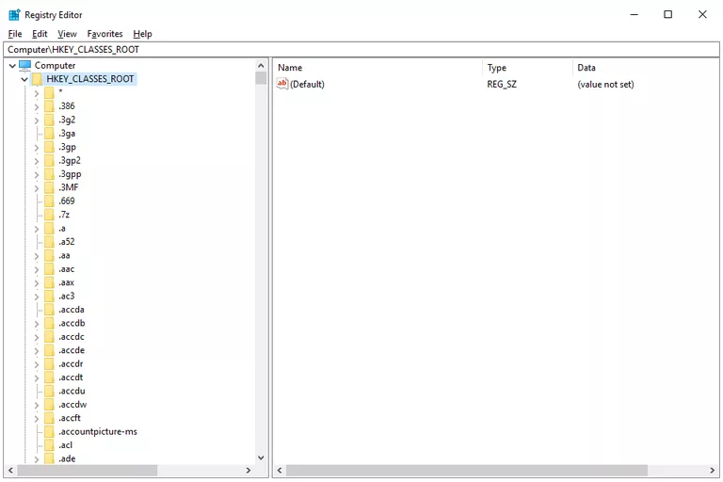This screenshot has width=723, height=482.
Task: Click the folder icon of .3ga
Action: (x=49, y=134)
